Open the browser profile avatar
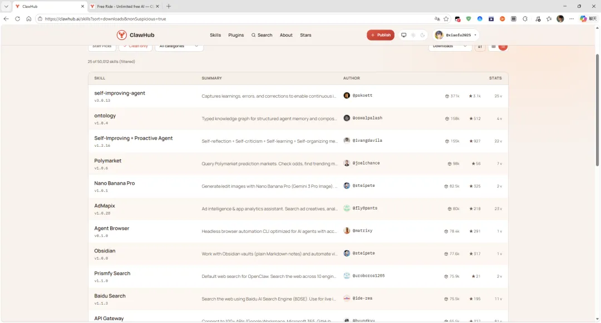Viewport: 601px width, 323px height. 560,19
